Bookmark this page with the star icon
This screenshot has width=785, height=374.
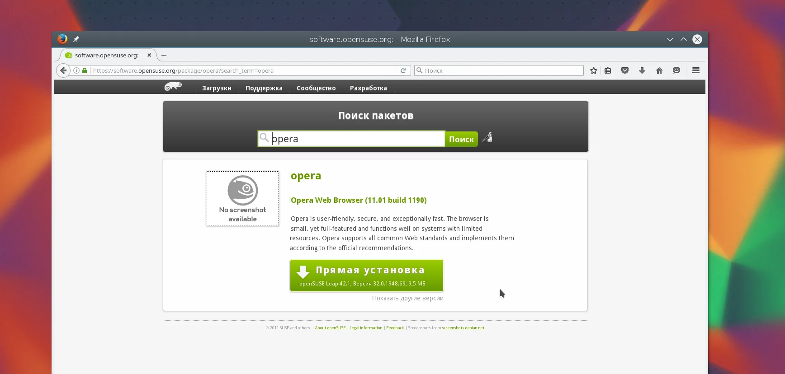tap(594, 70)
